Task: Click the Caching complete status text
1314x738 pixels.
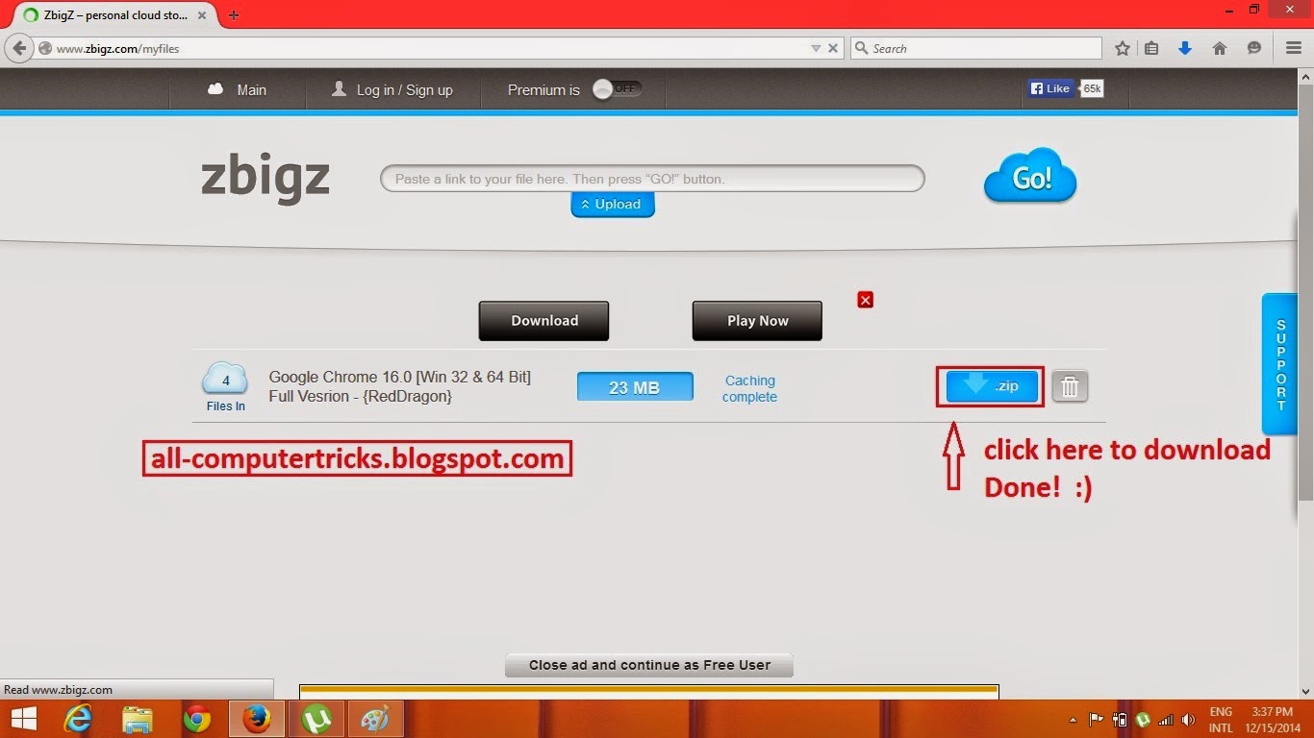Action: (x=749, y=388)
